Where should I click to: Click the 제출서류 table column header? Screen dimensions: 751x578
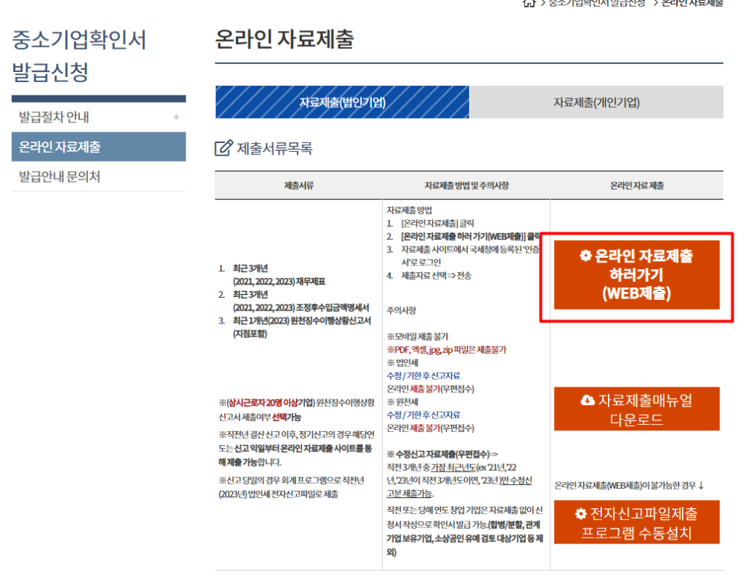(298, 186)
